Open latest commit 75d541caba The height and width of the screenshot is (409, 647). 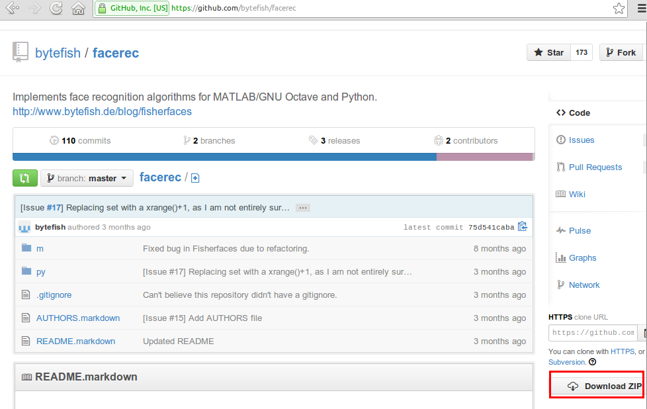pos(491,228)
